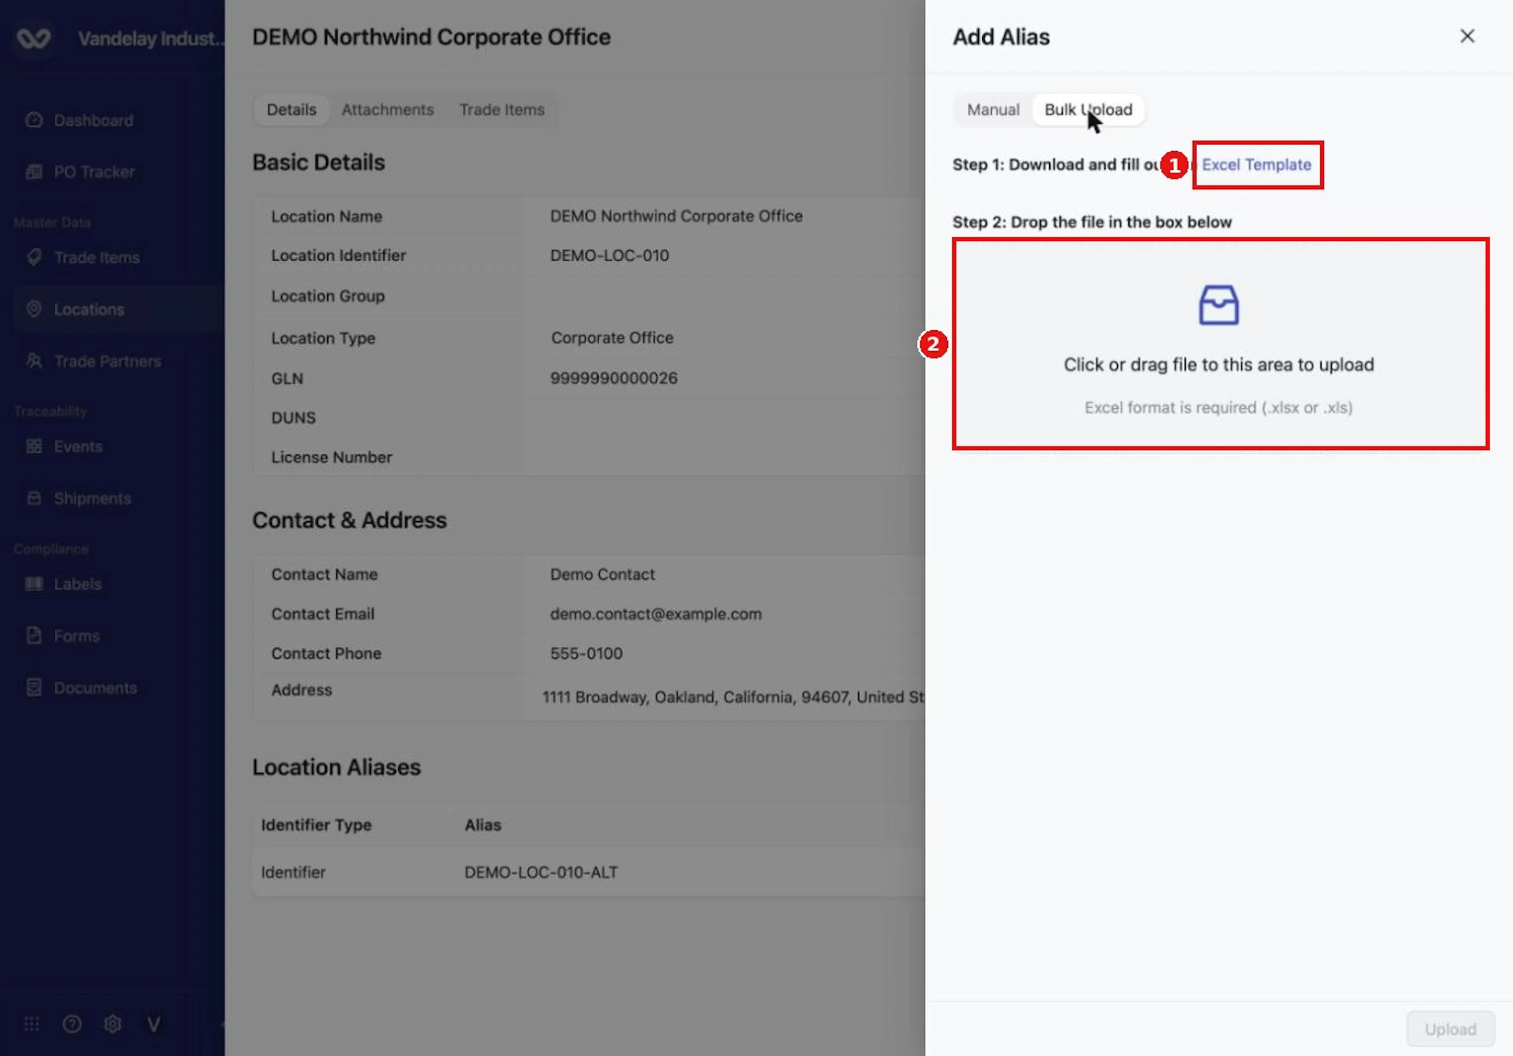Click the user avatar V icon
Screen dimensions: 1513x1056
(154, 1024)
